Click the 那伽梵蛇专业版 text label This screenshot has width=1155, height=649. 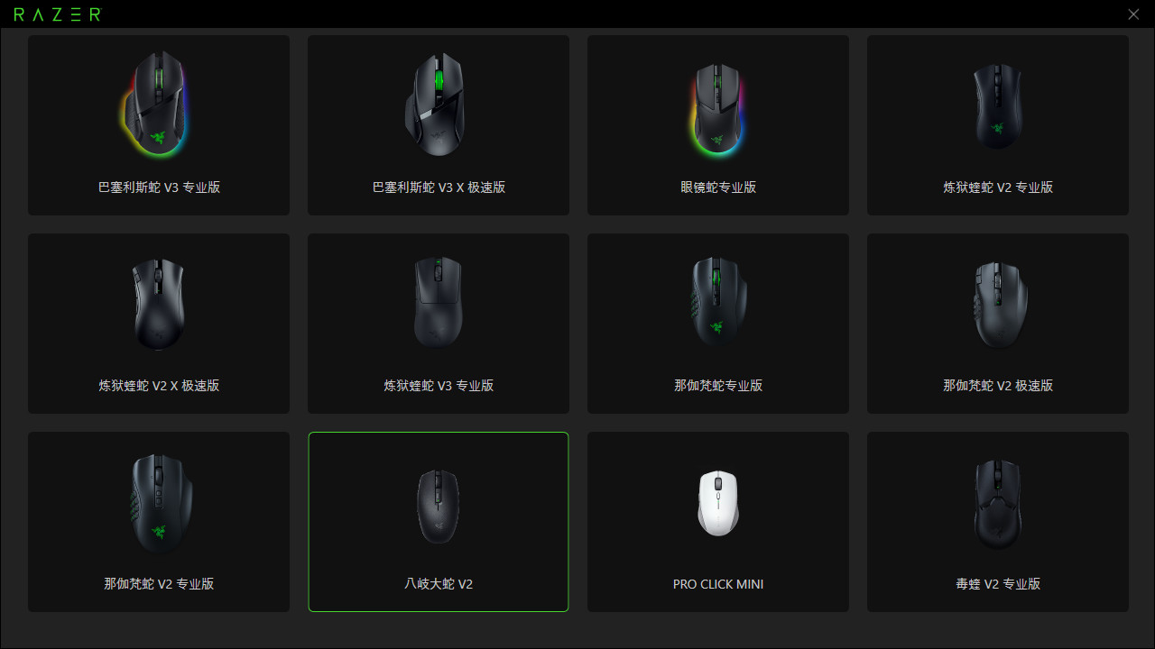click(718, 386)
